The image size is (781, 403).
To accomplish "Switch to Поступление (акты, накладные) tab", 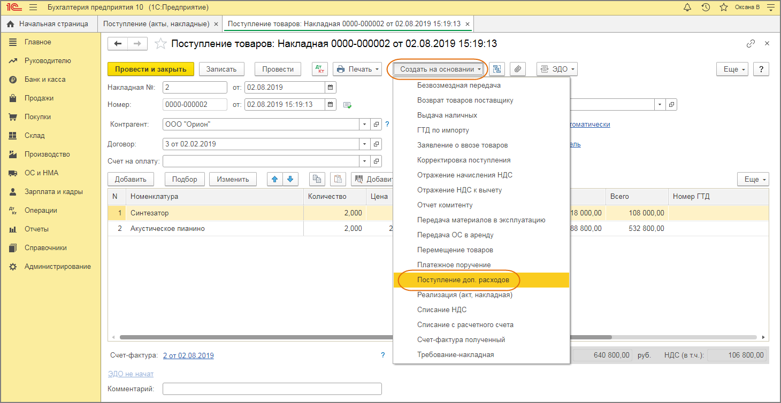I will (x=156, y=24).
